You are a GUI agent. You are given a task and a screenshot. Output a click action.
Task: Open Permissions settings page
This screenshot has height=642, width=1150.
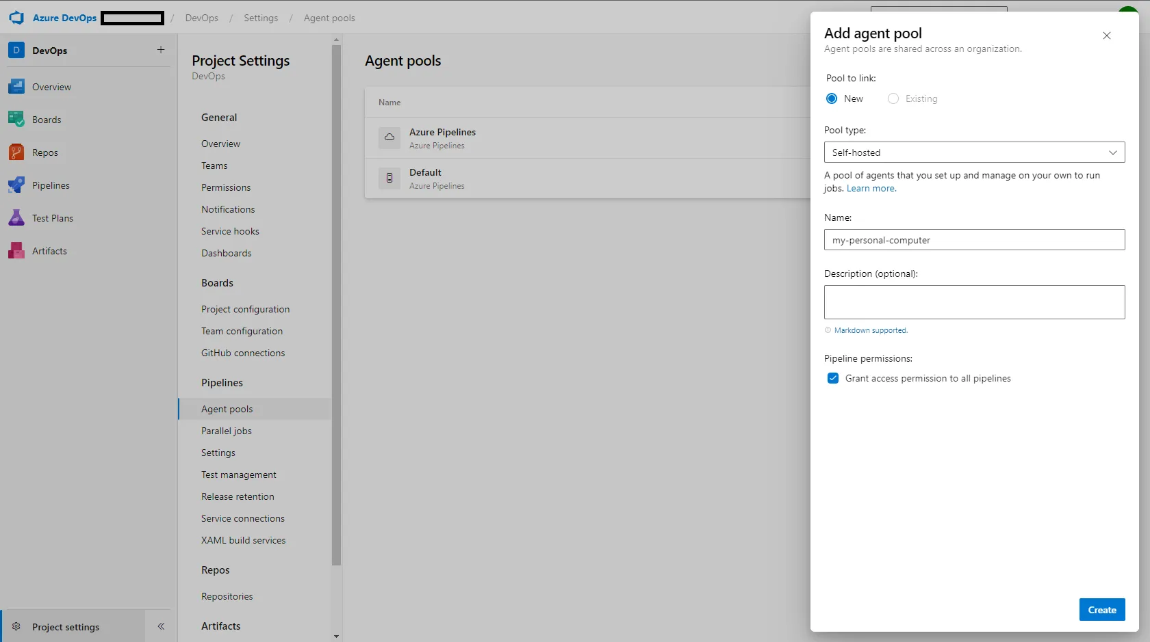tap(226, 187)
